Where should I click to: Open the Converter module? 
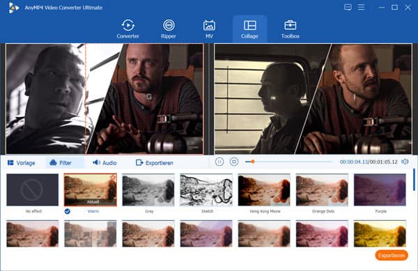point(128,29)
